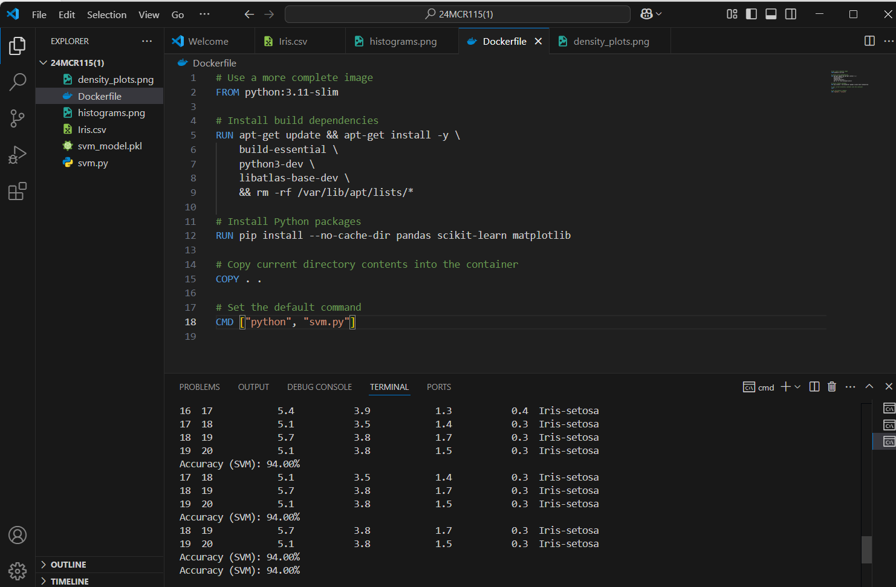Open Customize Layout button
This screenshot has height=587, width=896.
[x=732, y=14]
